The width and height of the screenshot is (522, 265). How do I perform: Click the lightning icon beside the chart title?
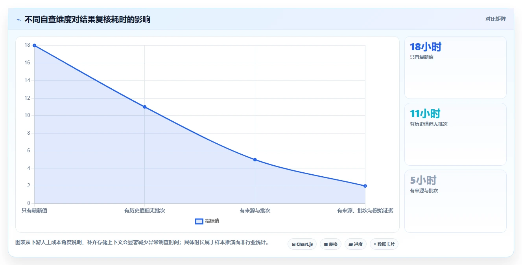[19, 20]
